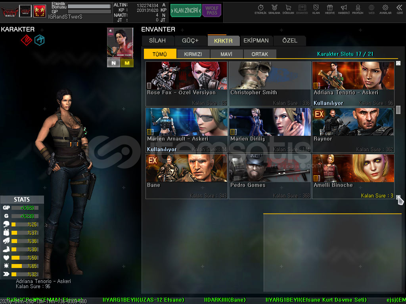Click the ALTIN value 132274334
This screenshot has width=406, height=304.
pos(147,5)
